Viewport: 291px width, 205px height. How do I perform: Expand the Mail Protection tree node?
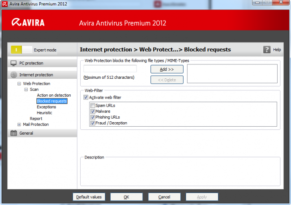click(x=19, y=124)
